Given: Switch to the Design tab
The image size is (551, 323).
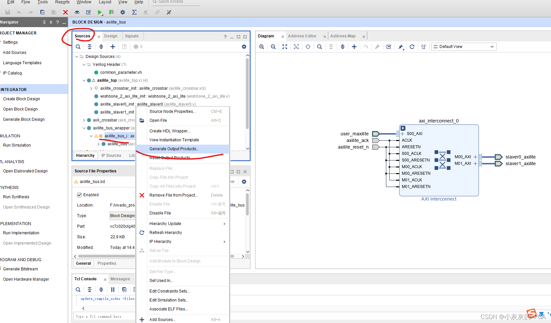Looking at the screenshot, I should point(111,36).
